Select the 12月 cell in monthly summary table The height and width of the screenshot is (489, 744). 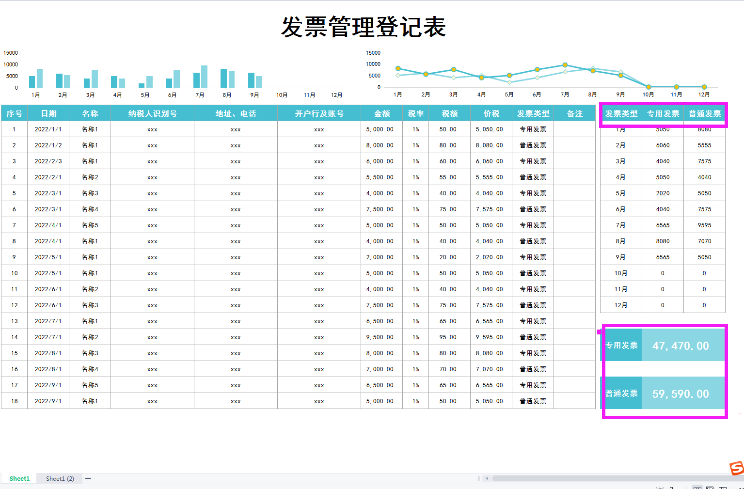click(x=621, y=305)
